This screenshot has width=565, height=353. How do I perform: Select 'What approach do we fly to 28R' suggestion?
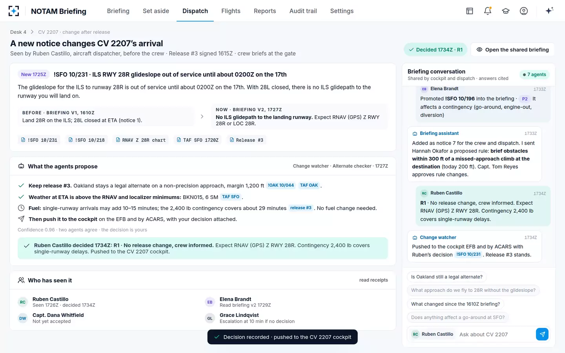tap(473, 290)
